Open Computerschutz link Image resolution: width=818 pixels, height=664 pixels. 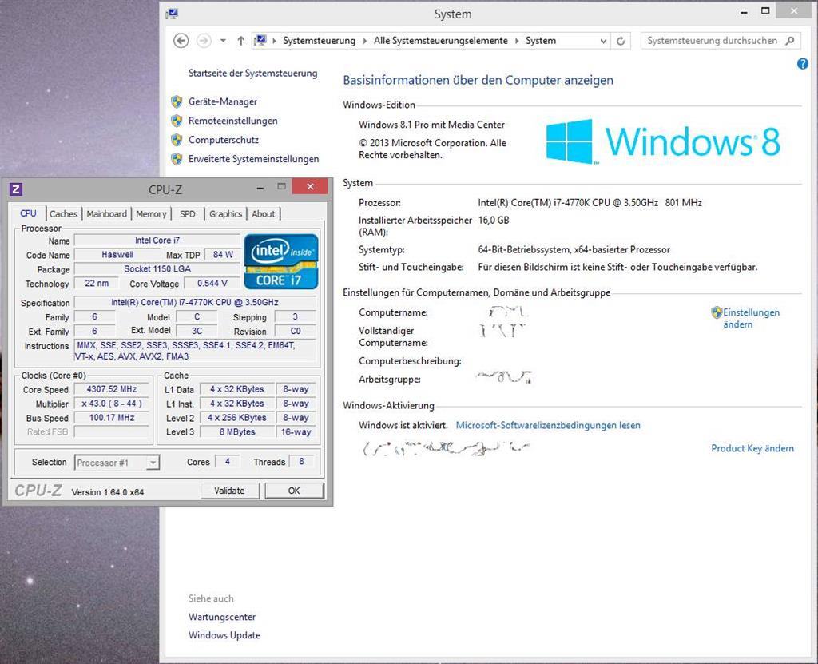tap(224, 140)
